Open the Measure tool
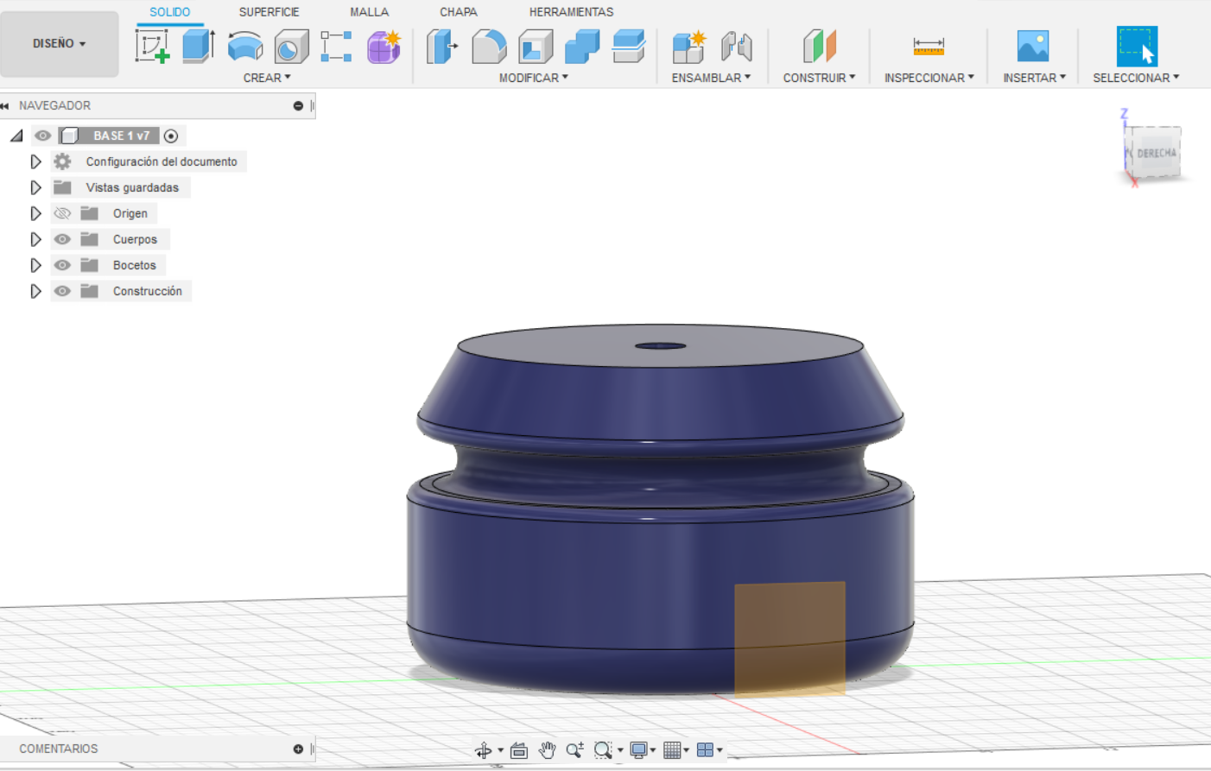The width and height of the screenshot is (1211, 771). tap(929, 47)
